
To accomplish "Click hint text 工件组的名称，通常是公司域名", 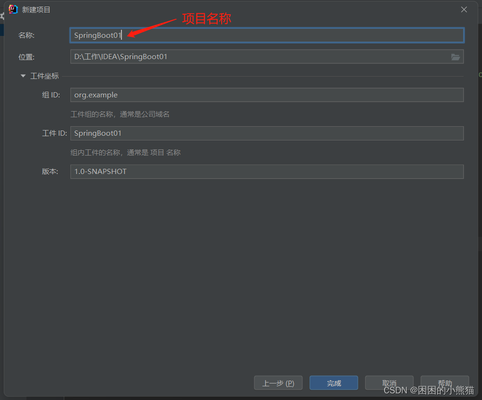I will pyautogui.click(x=120, y=114).
